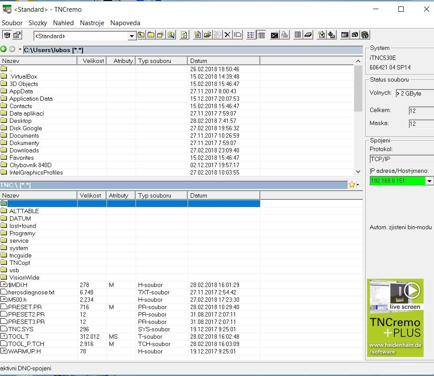Select the Desktop folder

(x=20, y=121)
